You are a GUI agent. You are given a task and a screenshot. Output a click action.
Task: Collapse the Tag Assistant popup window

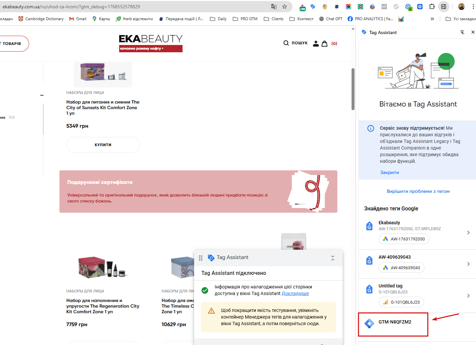click(333, 258)
